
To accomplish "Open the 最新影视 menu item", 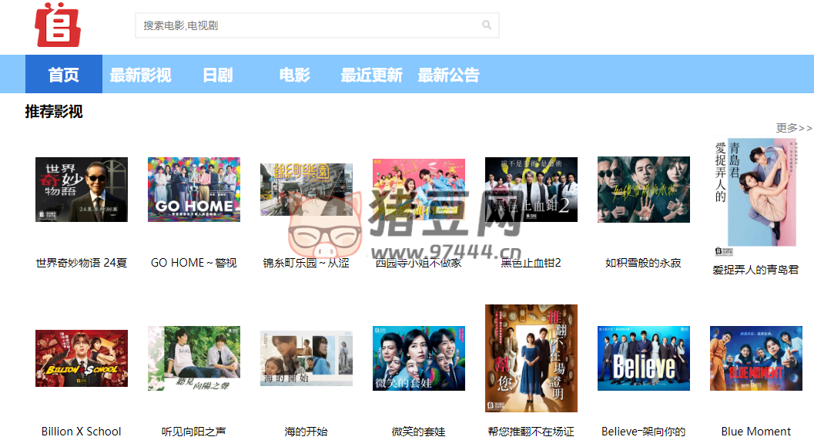I will point(140,75).
